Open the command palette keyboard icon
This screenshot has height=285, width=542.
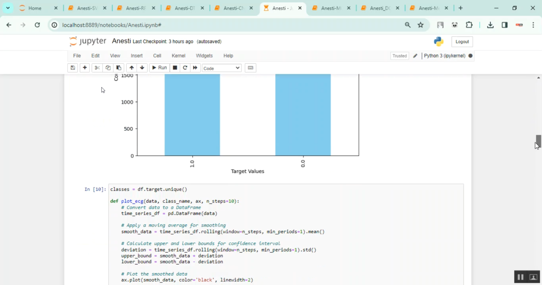[250, 68]
